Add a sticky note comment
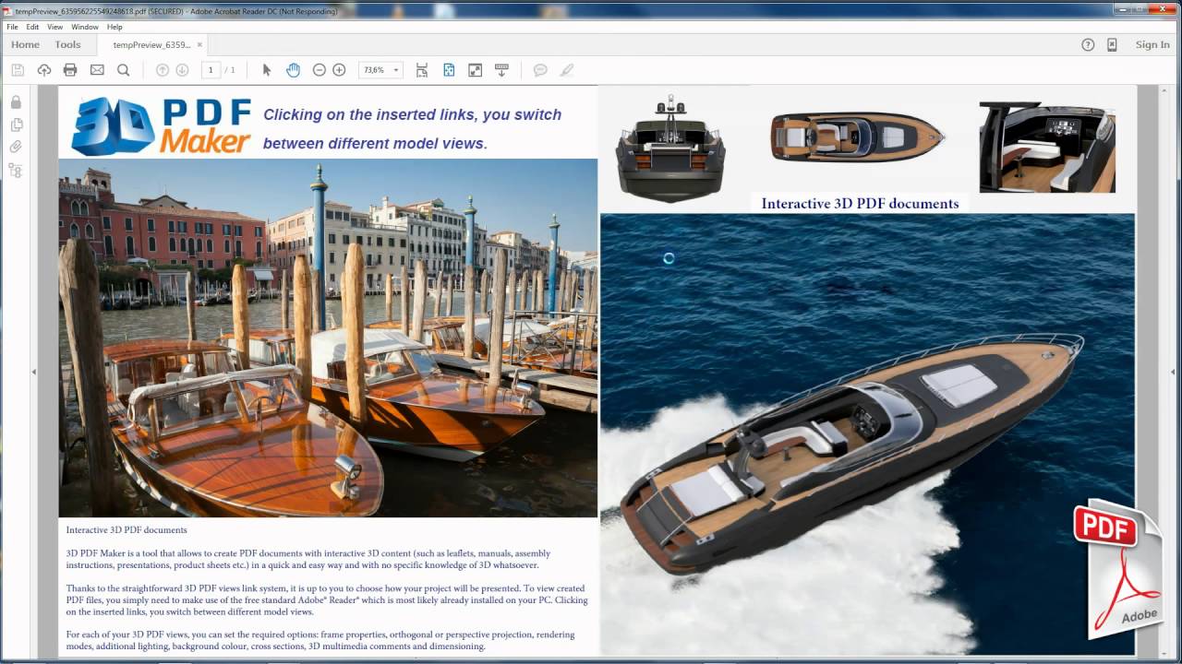The height and width of the screenshot is (664, 1182). tap(540, 70)
